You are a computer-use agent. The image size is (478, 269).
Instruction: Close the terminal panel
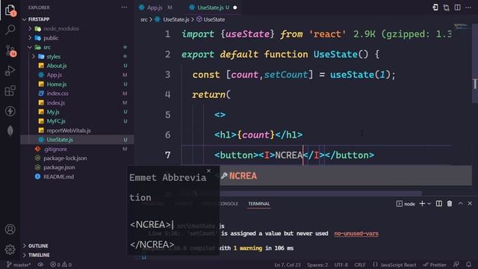pos(470,203)
